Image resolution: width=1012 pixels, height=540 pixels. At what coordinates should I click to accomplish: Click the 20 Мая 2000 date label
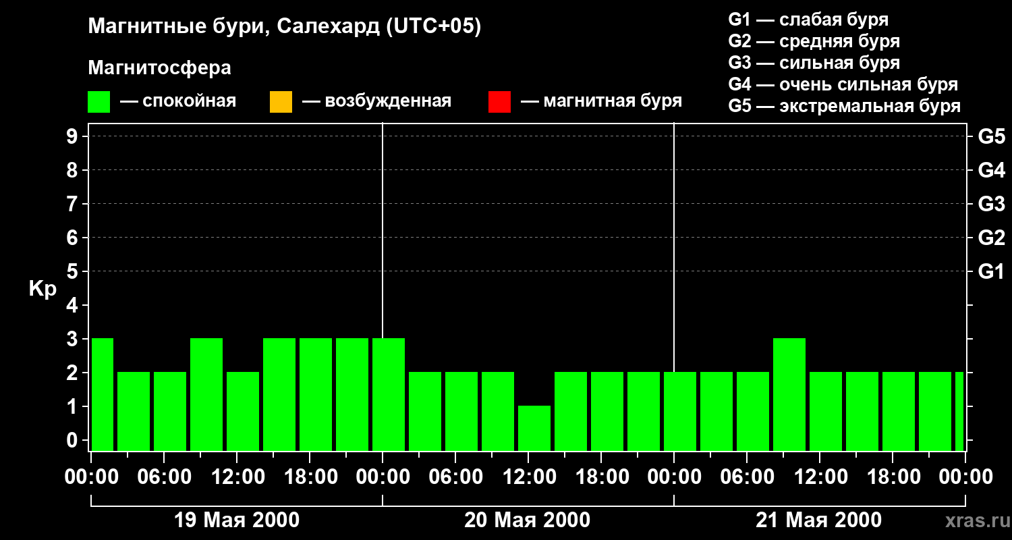(527, 520)
